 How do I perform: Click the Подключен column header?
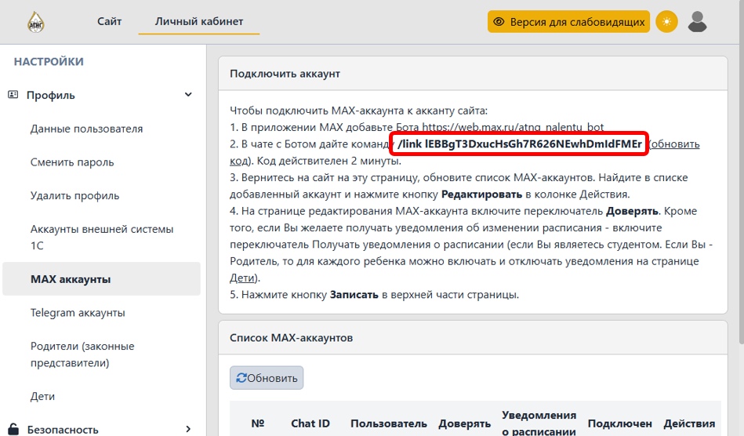pos(619,423)
